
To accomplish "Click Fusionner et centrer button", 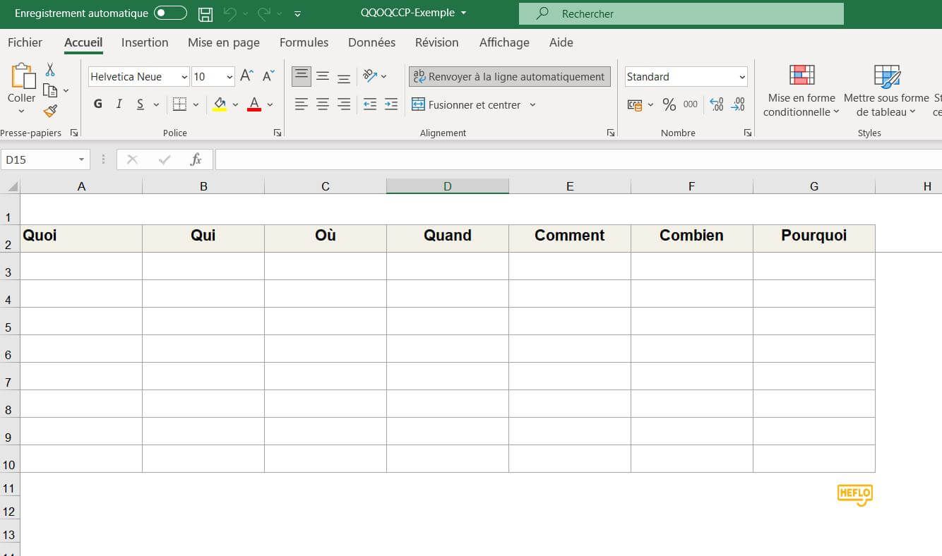I will [467, 104].
